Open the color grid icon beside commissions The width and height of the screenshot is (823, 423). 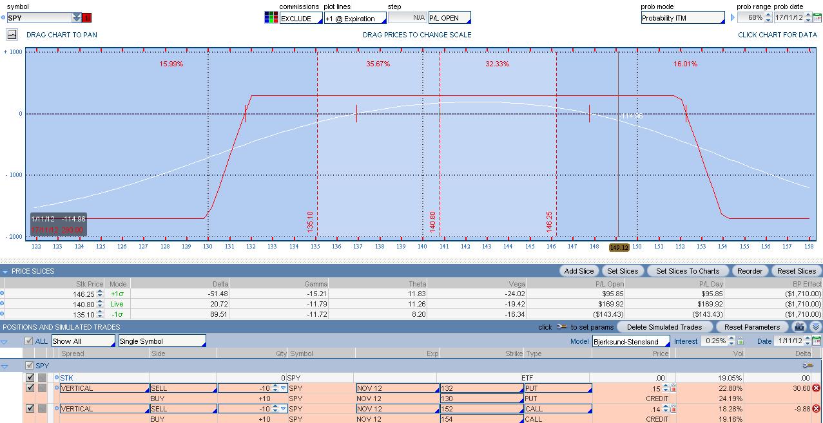271,17
